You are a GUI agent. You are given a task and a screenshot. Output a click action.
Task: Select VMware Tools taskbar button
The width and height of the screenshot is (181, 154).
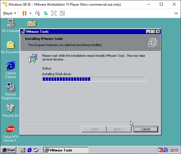tap(66, 150)
